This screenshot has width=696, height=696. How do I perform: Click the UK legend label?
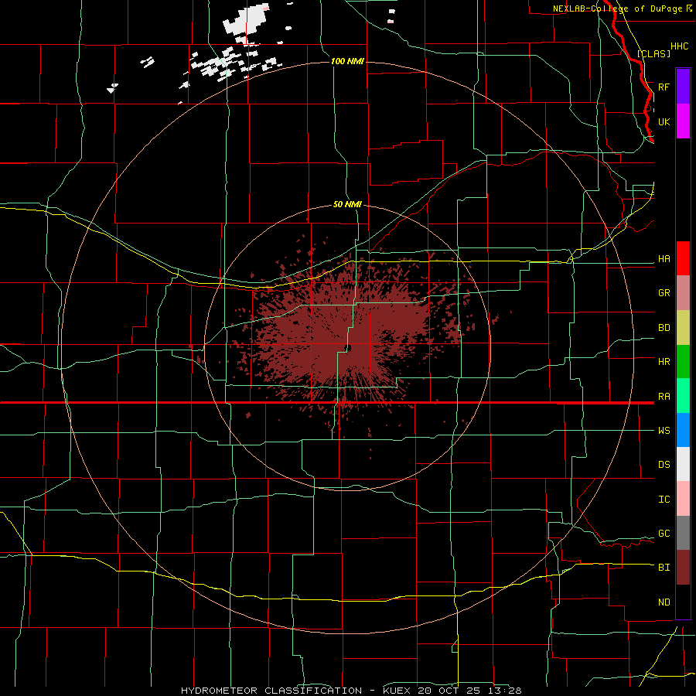click(664, 121)
